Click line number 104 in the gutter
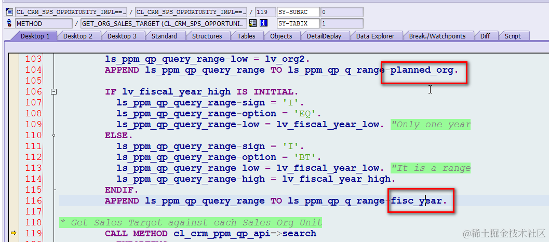Viewport: 549px width, 242px height. click(x=33, y=70)
